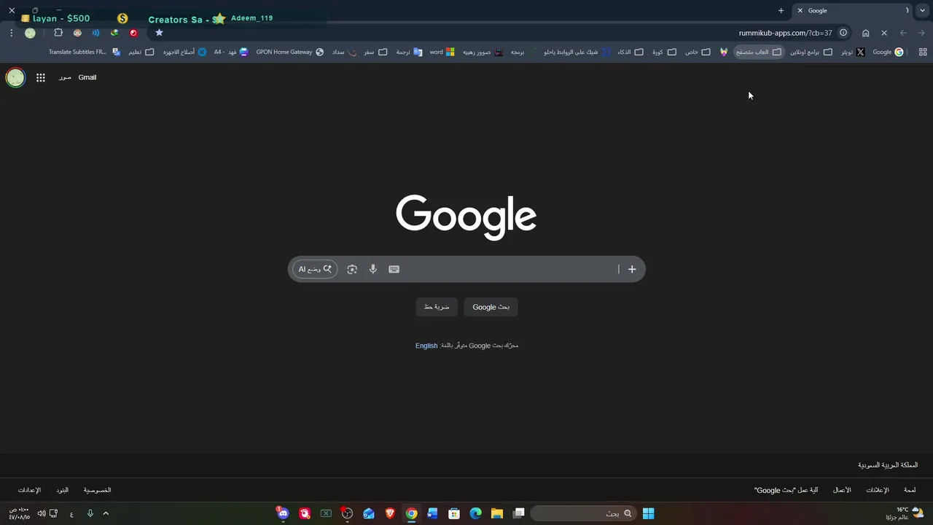
Task: Show hidden system tray icons chevron
Action: pos(106,513)
